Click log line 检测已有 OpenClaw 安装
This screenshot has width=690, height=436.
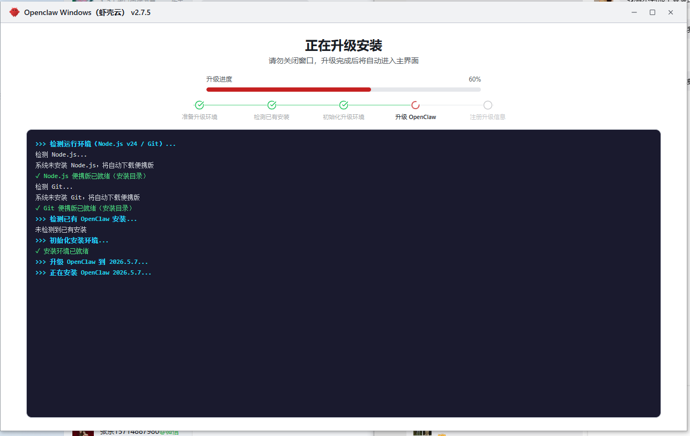pyautogui.click(x=86, y=219)
